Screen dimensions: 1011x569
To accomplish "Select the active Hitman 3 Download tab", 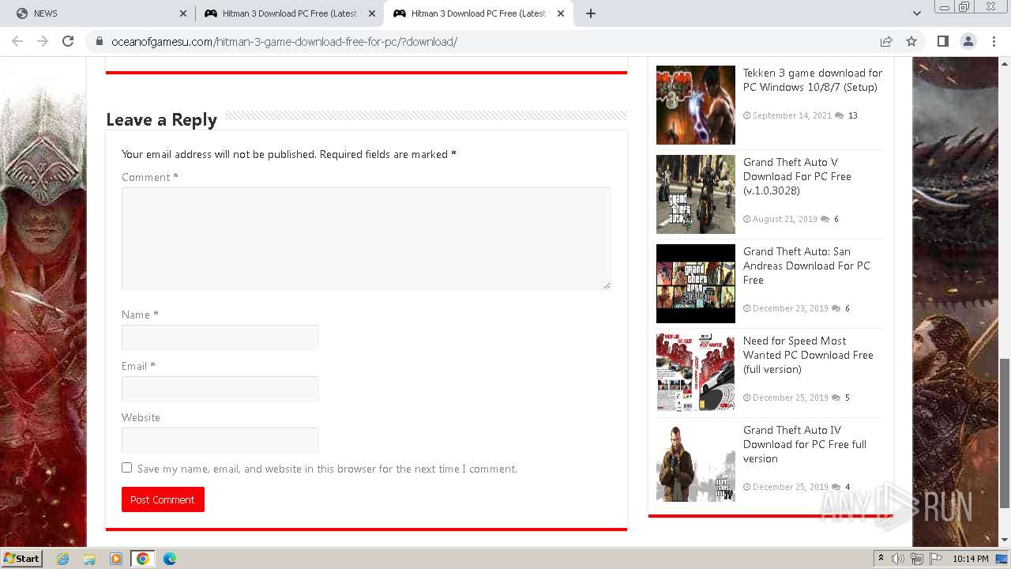I will pos(478,13).
